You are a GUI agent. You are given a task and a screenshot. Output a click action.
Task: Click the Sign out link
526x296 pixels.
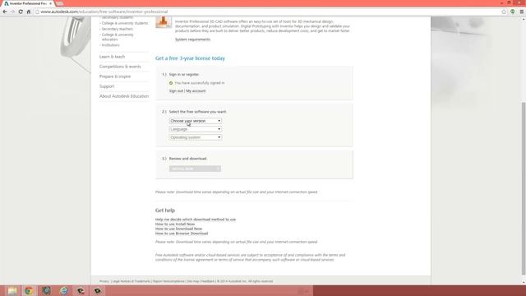tap(176, 91)
